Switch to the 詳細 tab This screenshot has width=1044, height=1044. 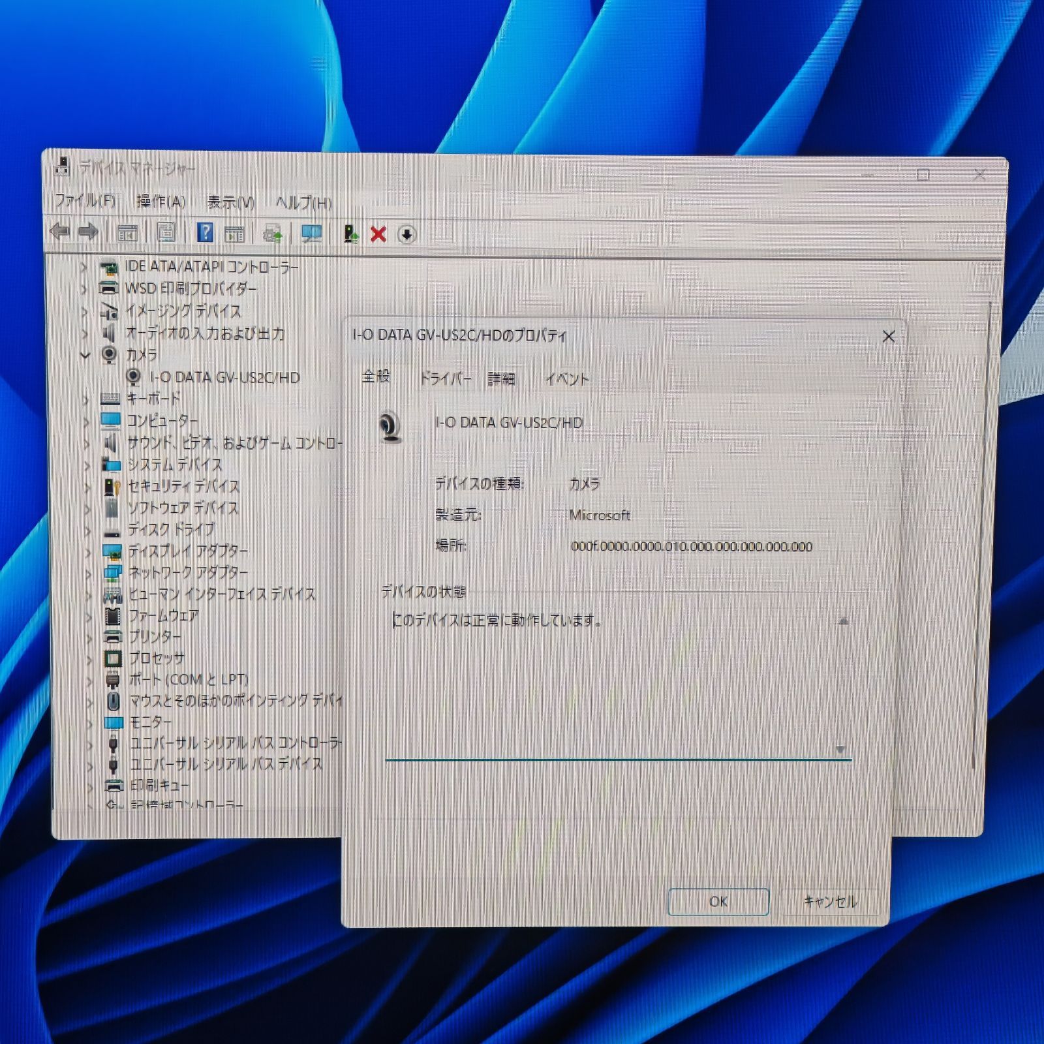pyautogui.click(x=502, y=378)
